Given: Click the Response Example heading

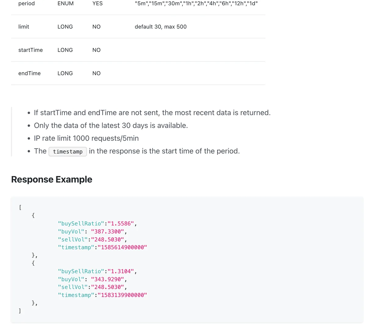Looking at the screenshot, I should (52, 179).
